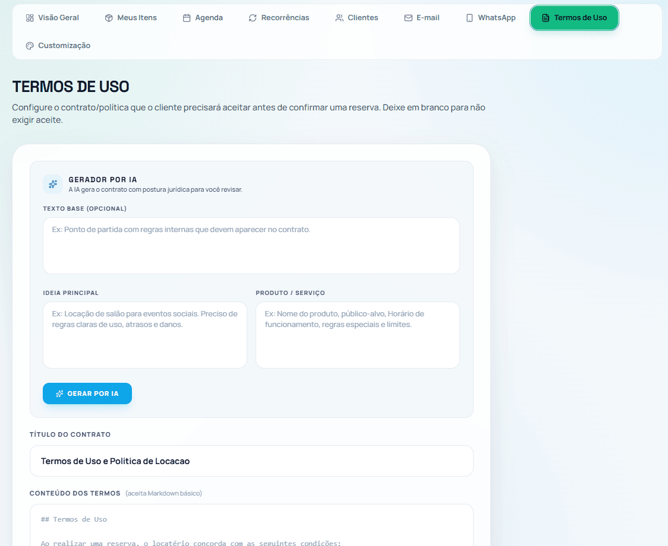Select the cube icon beside Meus Itens
Screen dimensions: 668x546
click(x=108, y=17)
